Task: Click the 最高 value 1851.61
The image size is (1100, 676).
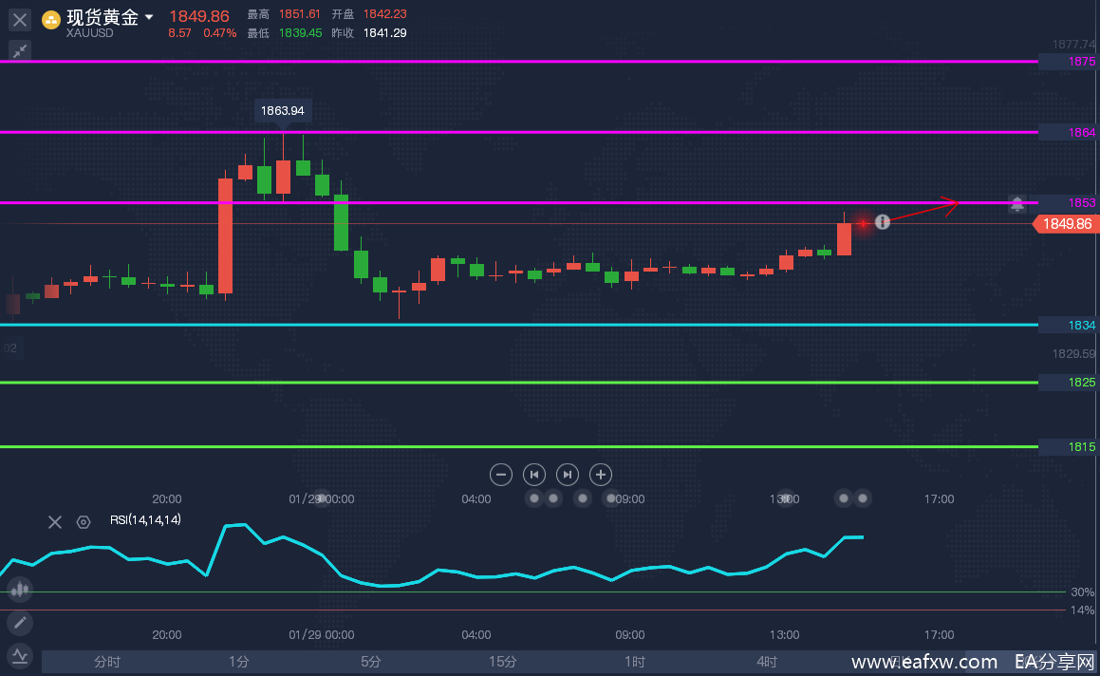Action: click(300, 14)
